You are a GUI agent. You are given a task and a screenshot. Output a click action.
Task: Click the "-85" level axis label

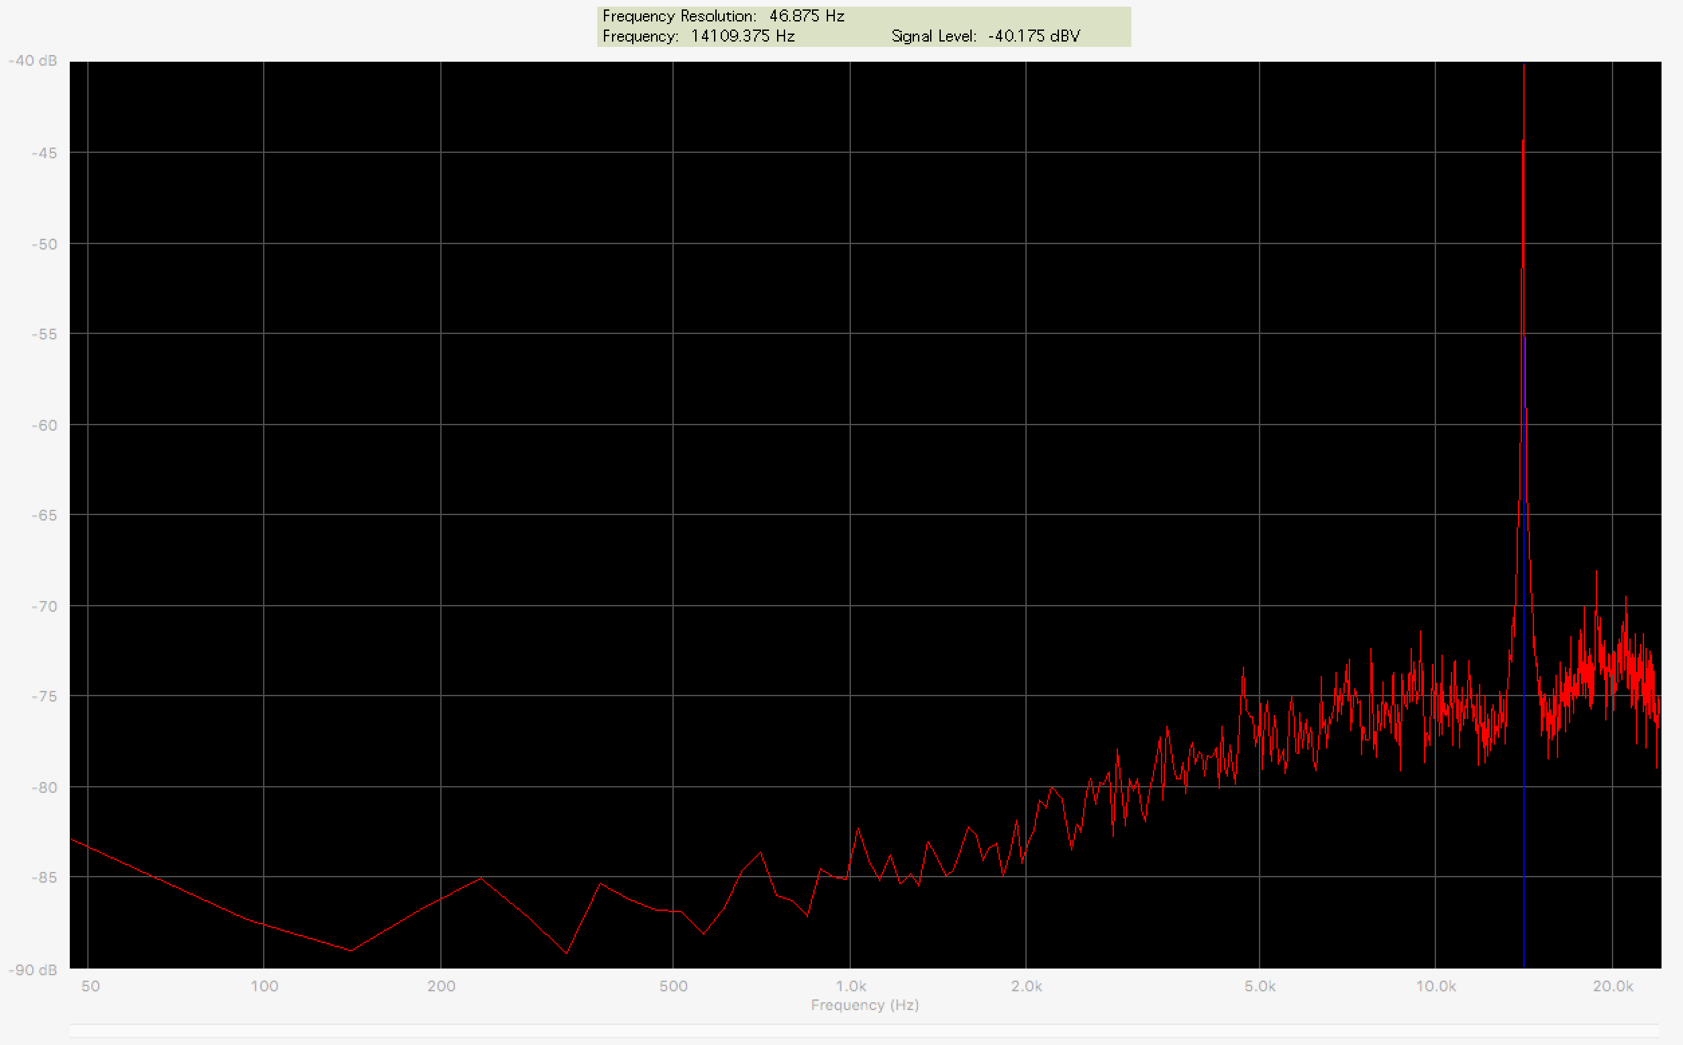(x=44, y=878)
